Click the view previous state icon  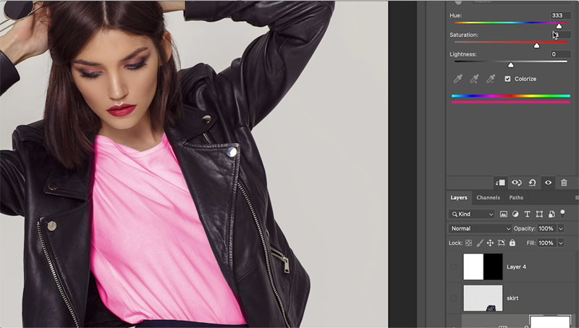pos(516,182)
